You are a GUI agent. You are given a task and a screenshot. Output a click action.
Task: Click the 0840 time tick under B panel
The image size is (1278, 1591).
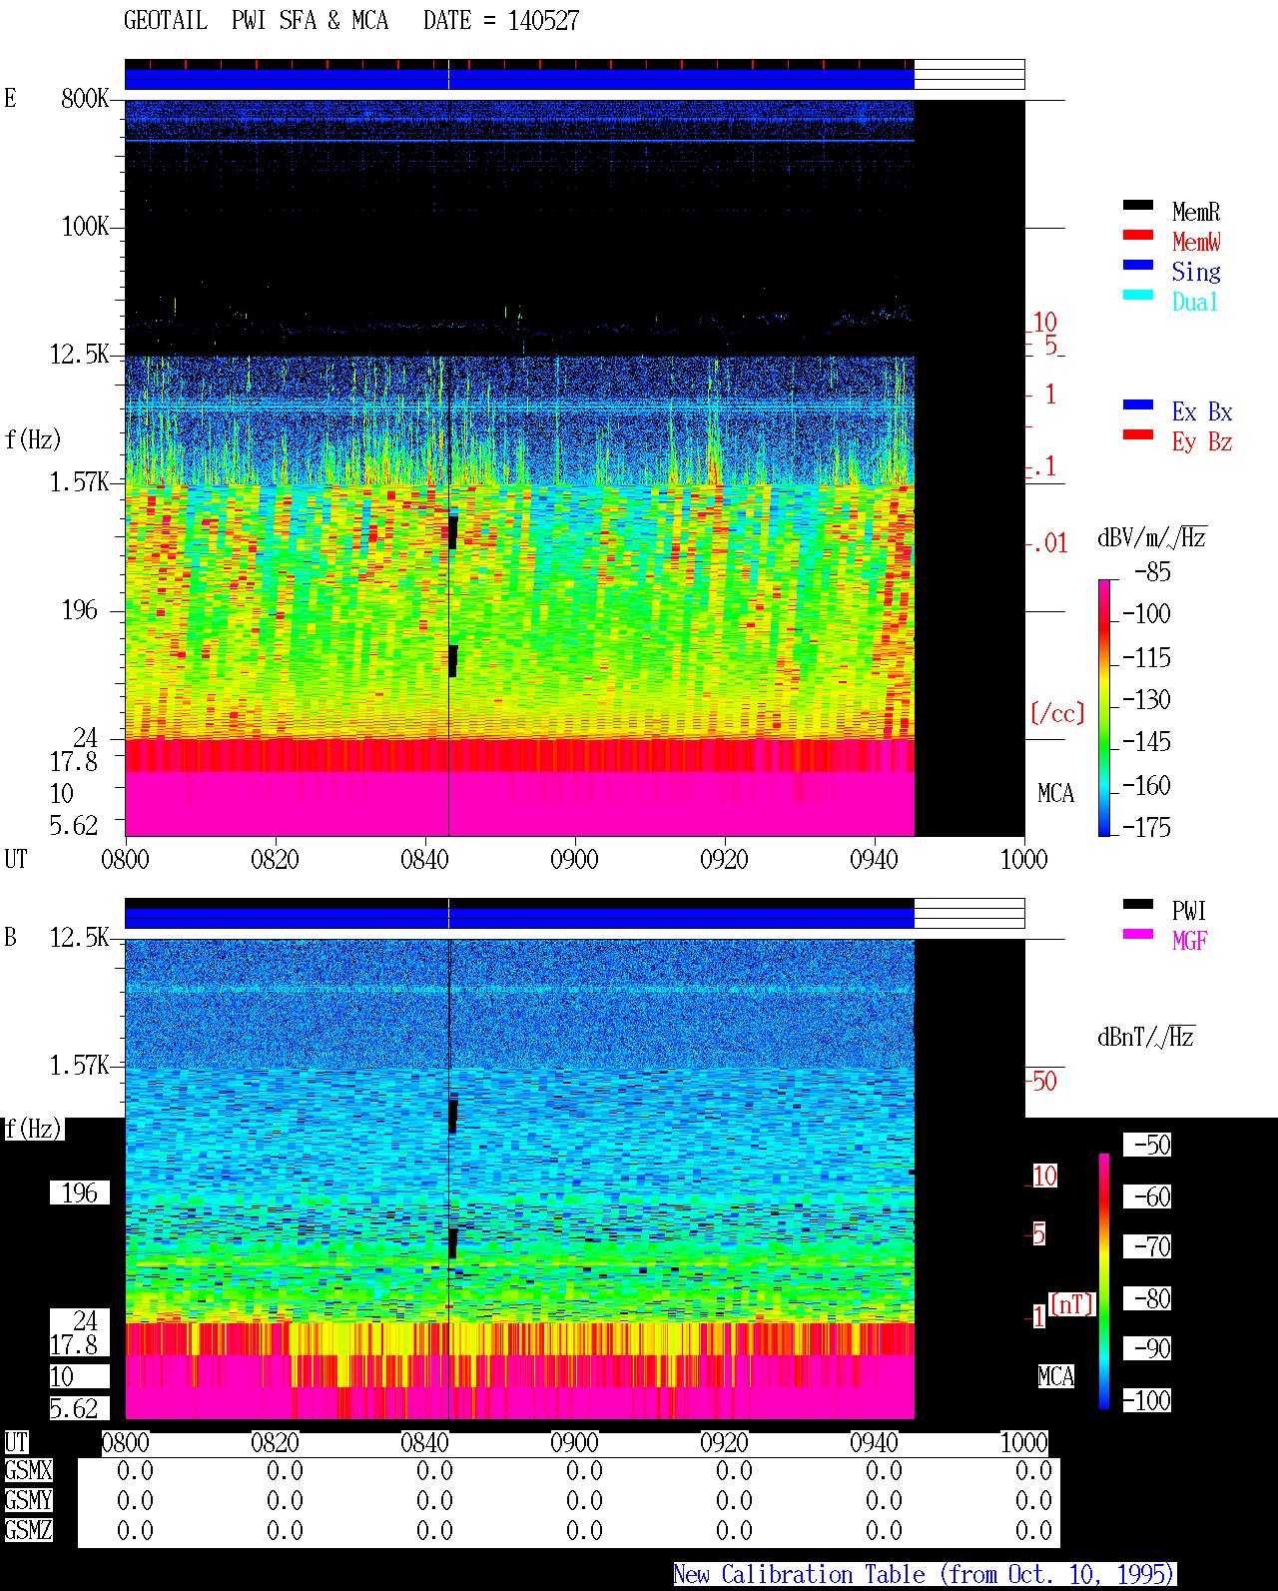(424, 1442)
